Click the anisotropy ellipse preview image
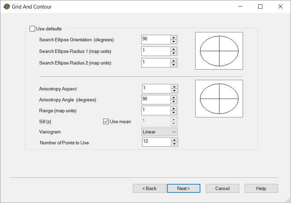Image resolution: width=291 pixels, height=203 pixels. (x=219, y=99)
